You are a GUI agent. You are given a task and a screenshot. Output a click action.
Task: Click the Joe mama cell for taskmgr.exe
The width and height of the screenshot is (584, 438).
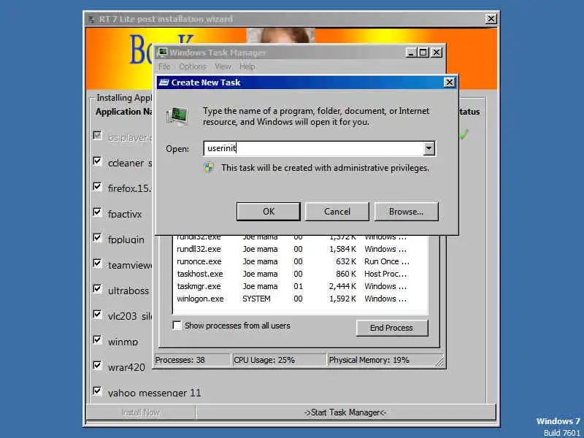260,286
